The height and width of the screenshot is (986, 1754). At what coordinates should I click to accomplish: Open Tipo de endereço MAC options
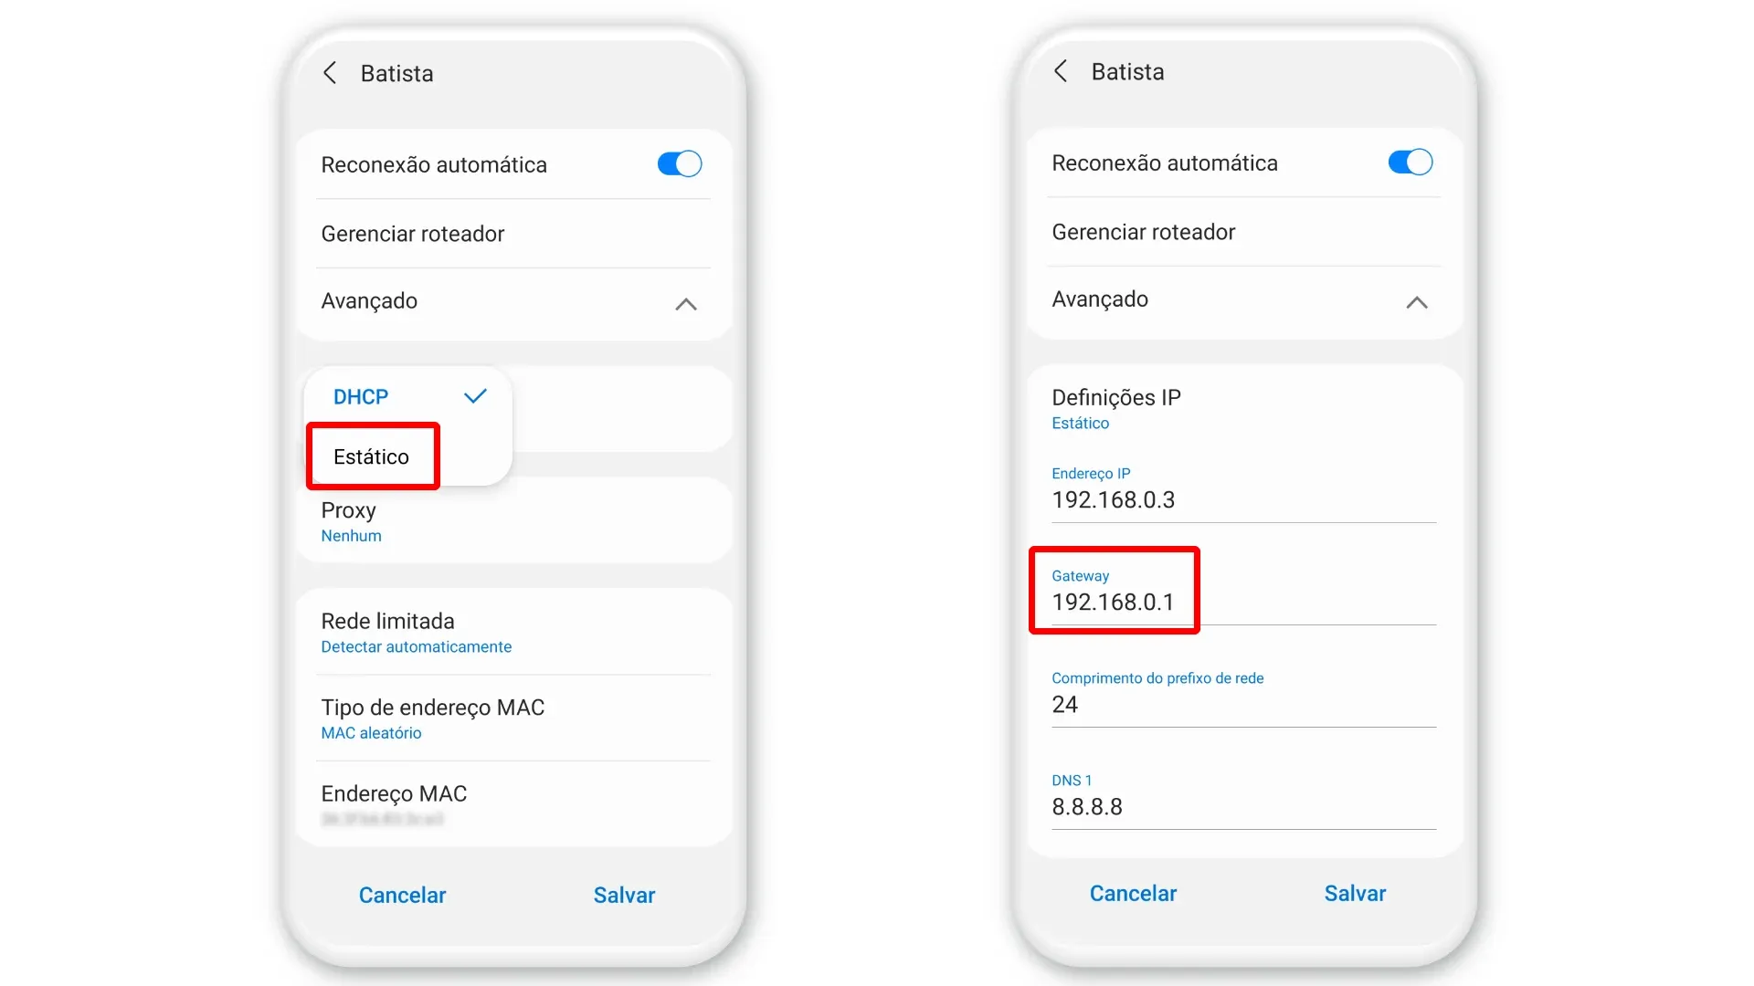432,717
